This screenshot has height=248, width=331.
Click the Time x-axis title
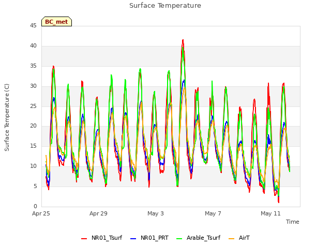point(292,222)
